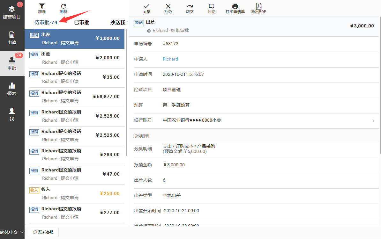This screenshot has width=381, height=239.
Task: Open the 简体中文 language dropdown
Action: [x=12, y=232]
